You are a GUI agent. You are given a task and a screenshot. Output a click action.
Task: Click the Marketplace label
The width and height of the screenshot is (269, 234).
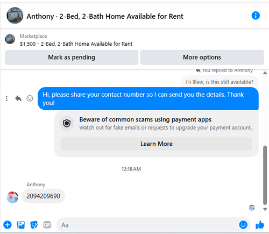point(33,36)
